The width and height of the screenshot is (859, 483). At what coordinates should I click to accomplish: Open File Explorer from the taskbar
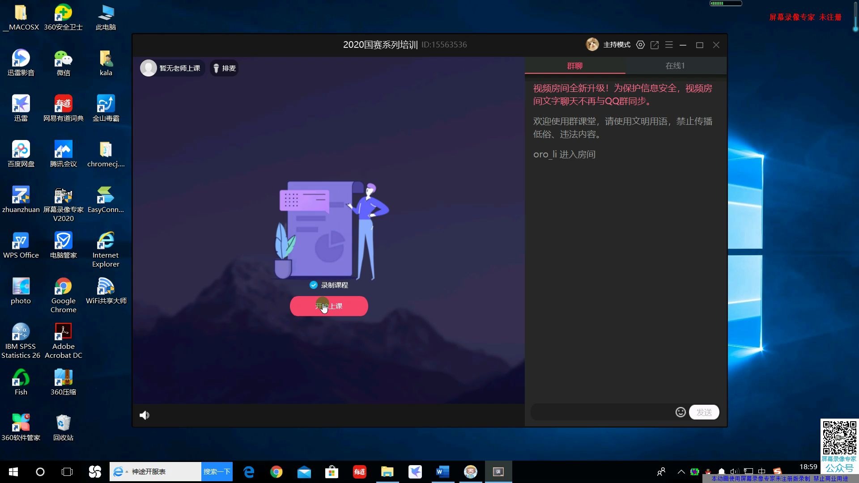click(x=387, y=472)
